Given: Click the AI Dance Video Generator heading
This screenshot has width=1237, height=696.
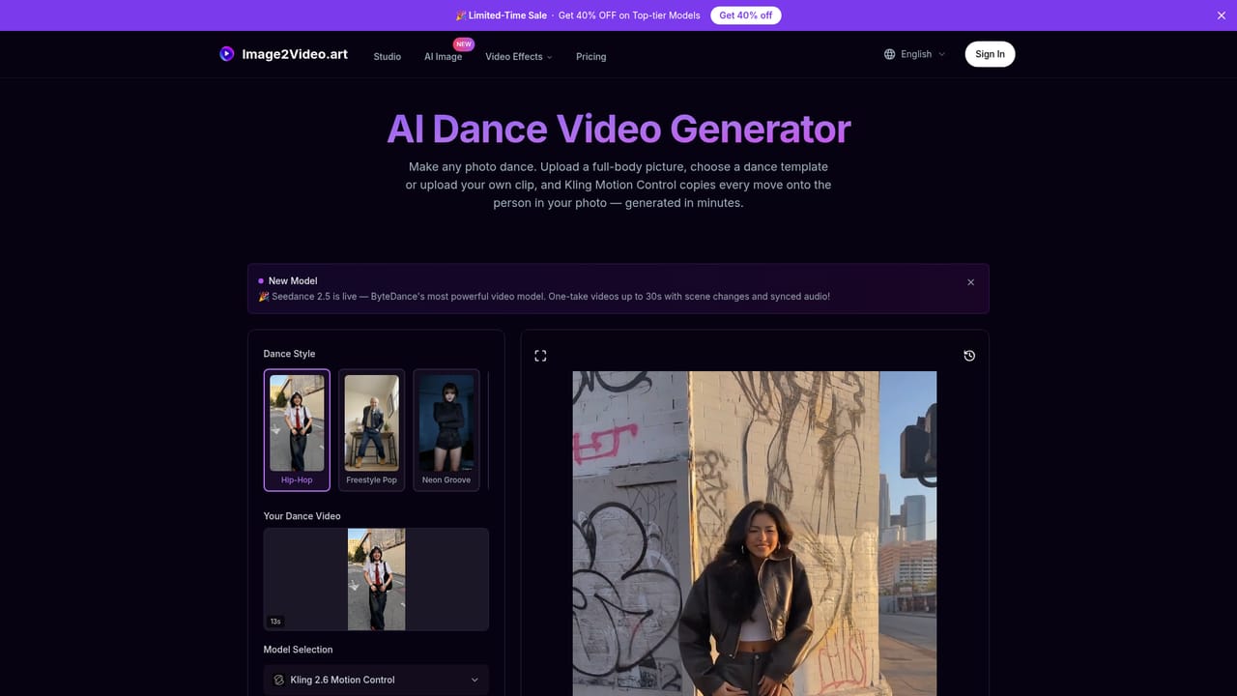Looking at the screenshot, I should [618, 130].
